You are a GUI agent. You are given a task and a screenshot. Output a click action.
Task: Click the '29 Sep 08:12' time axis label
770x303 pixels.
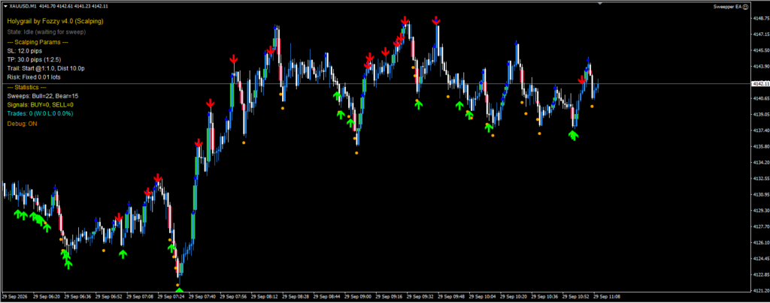point(265,297)
